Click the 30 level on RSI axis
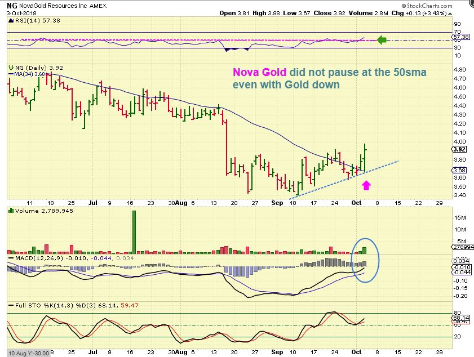Viewport: 474px width, 357px height. tap(458, 47)
